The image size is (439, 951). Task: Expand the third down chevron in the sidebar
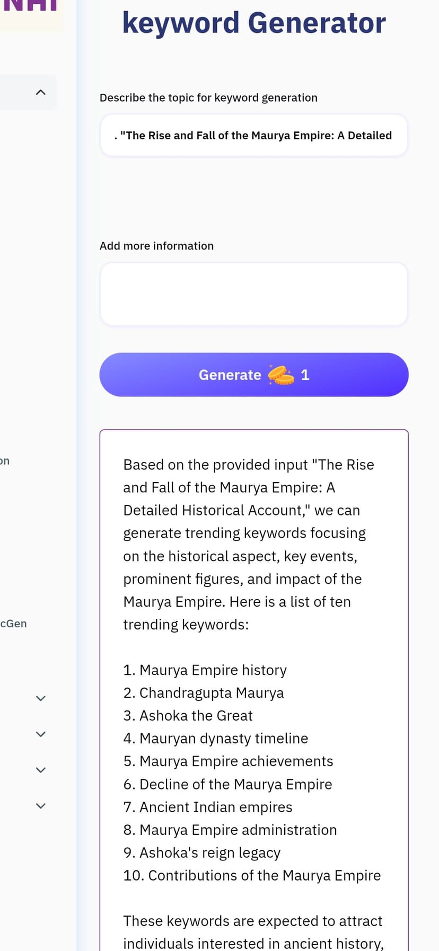[x=40, y=770]
